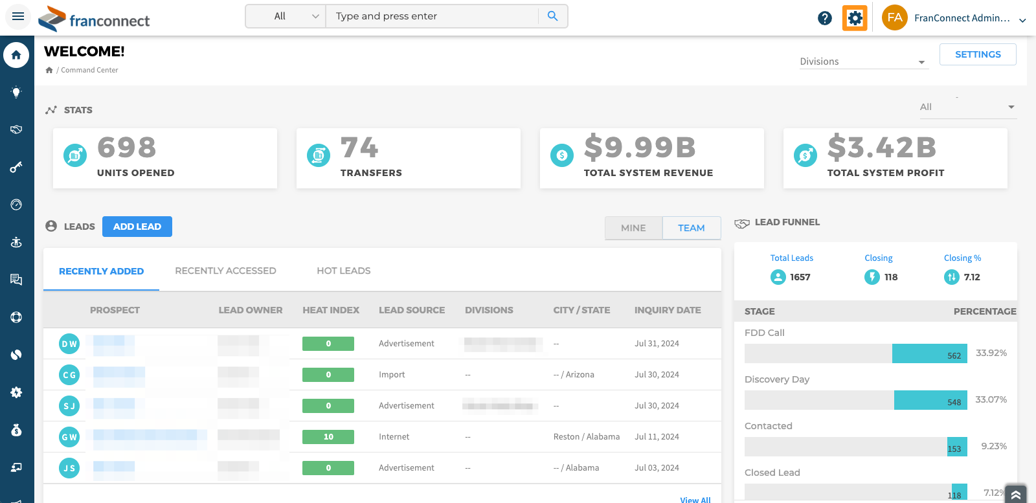Click the Internet lead source cell
1036x503 pixels.
394,437
